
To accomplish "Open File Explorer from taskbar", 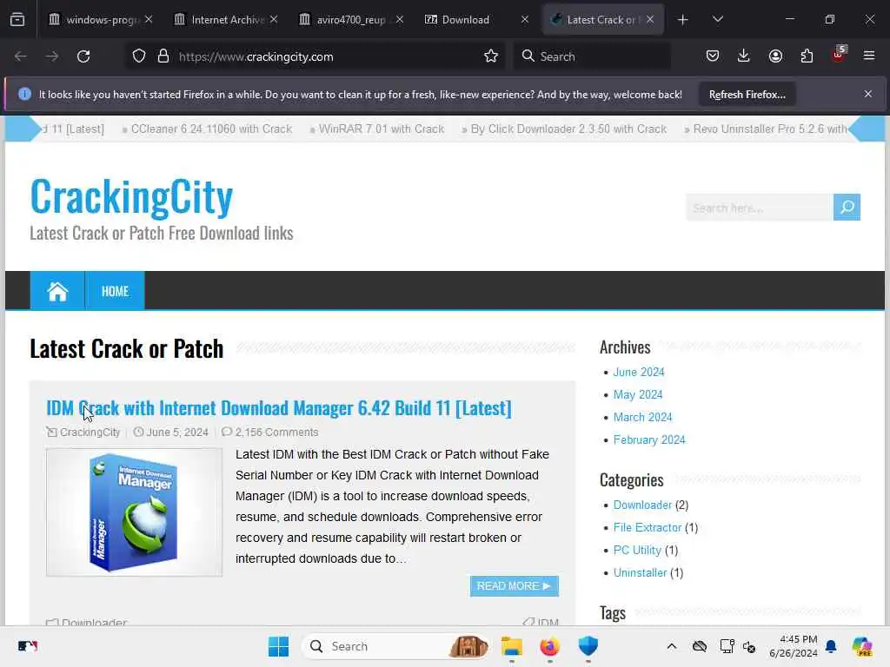I will pos(511,646).
